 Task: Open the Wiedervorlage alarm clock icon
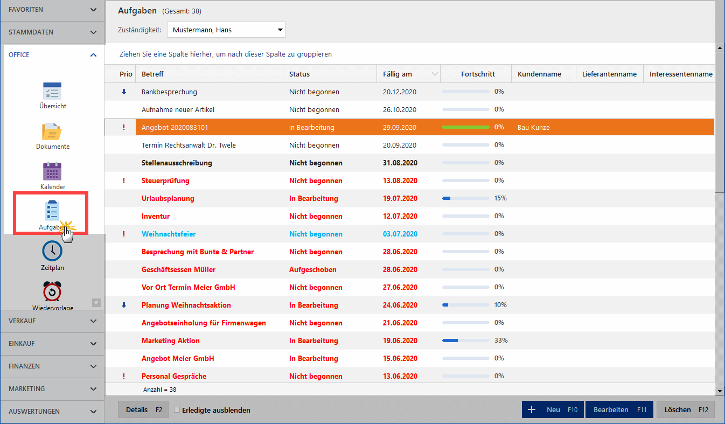[x=52, y=292]
